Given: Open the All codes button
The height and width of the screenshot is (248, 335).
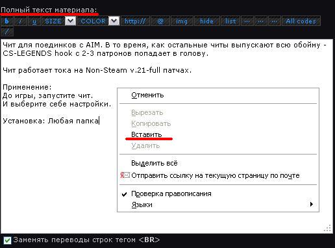Looking at the screenshot, I should (301, 21).
